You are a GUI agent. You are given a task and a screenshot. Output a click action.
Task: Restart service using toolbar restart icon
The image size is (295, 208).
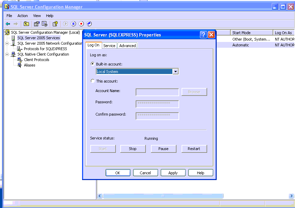click(x=89, y=24)
